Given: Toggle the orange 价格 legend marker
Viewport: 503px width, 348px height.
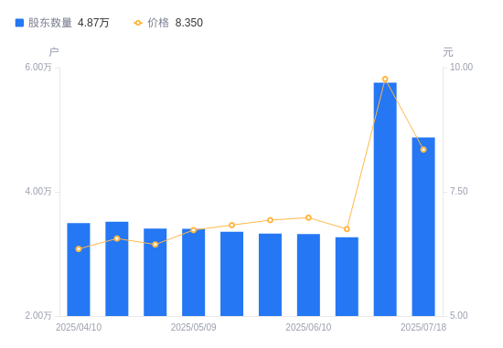Looking at the screenshot, I should (x=138, y=23).
